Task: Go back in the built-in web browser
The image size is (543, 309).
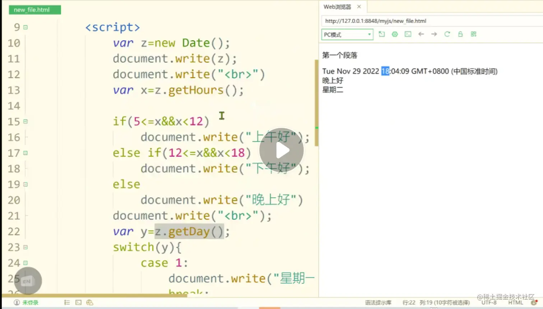Action: pyautogui.click(x=421, y=34)
